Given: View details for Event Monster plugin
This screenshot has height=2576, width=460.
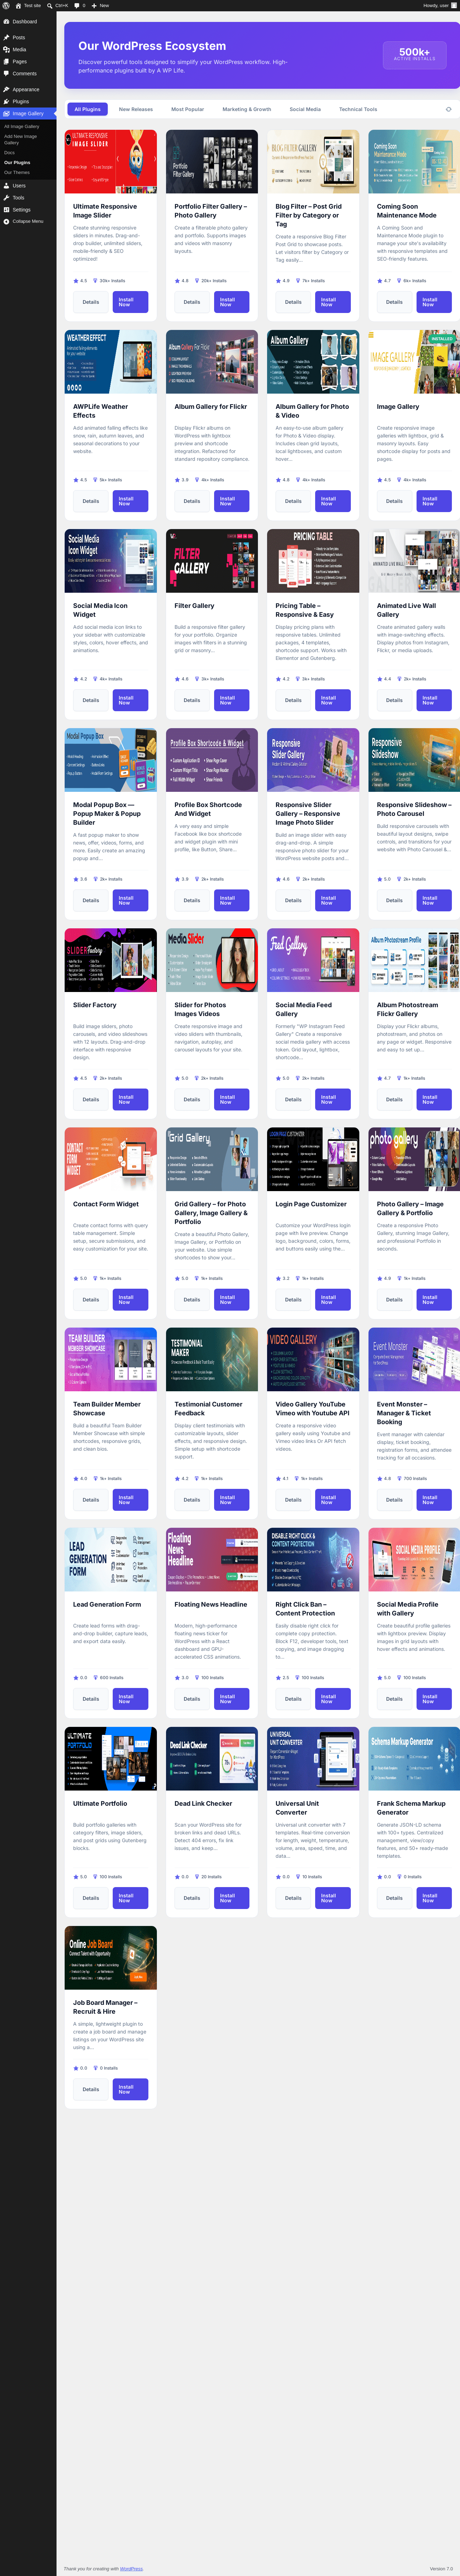Looking at the screenshot, I should (x=394, y=1499).
